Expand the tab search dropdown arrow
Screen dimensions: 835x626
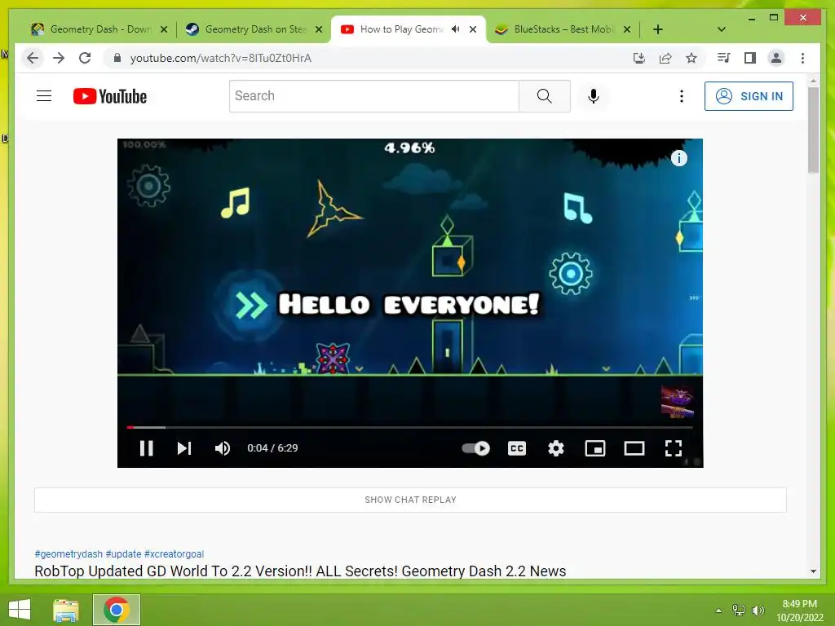pyautogui.click(x=721, y=29)
